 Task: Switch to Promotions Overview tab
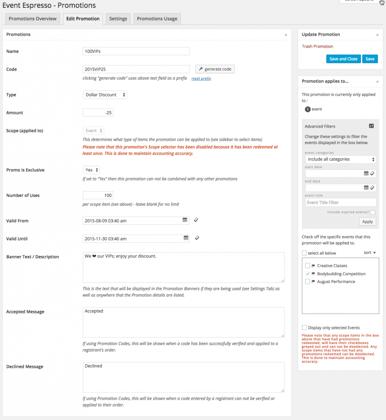click(x=33, y=19)
